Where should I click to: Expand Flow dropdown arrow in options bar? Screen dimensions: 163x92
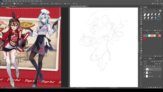50,4
